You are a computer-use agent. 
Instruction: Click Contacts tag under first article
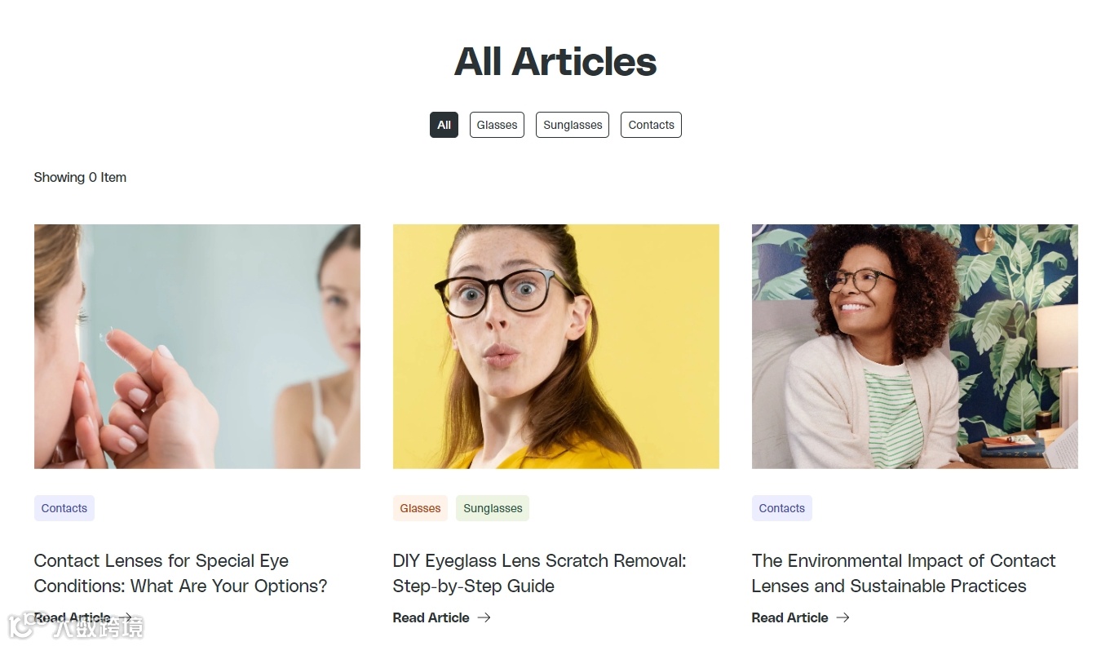pyautogui.click(x=64, y=508)
